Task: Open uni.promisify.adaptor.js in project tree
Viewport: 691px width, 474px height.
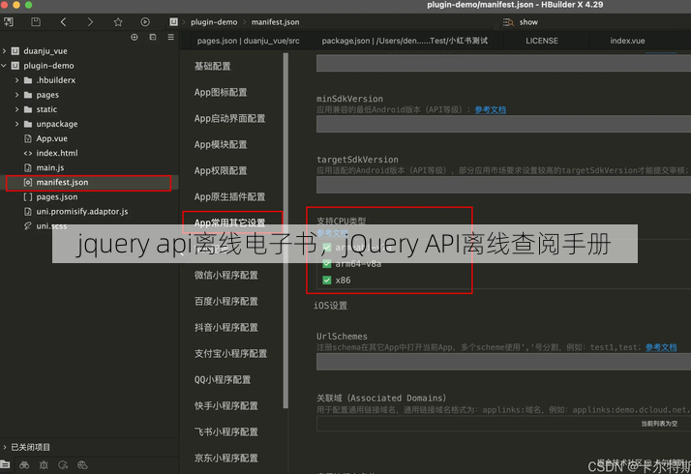Action: click(82, 212)
